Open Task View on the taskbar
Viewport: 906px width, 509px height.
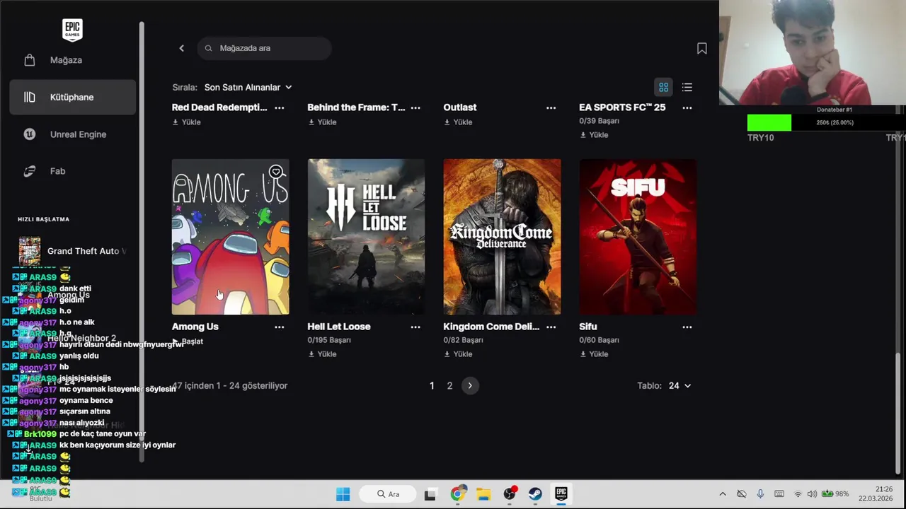click(430, 494)
